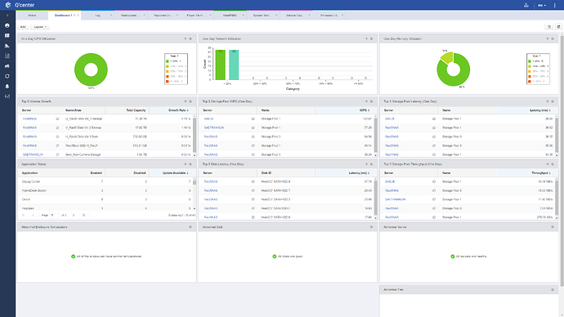Open the Firmware Lib tab
The image size is (564, 317).
tap(329, 16)
